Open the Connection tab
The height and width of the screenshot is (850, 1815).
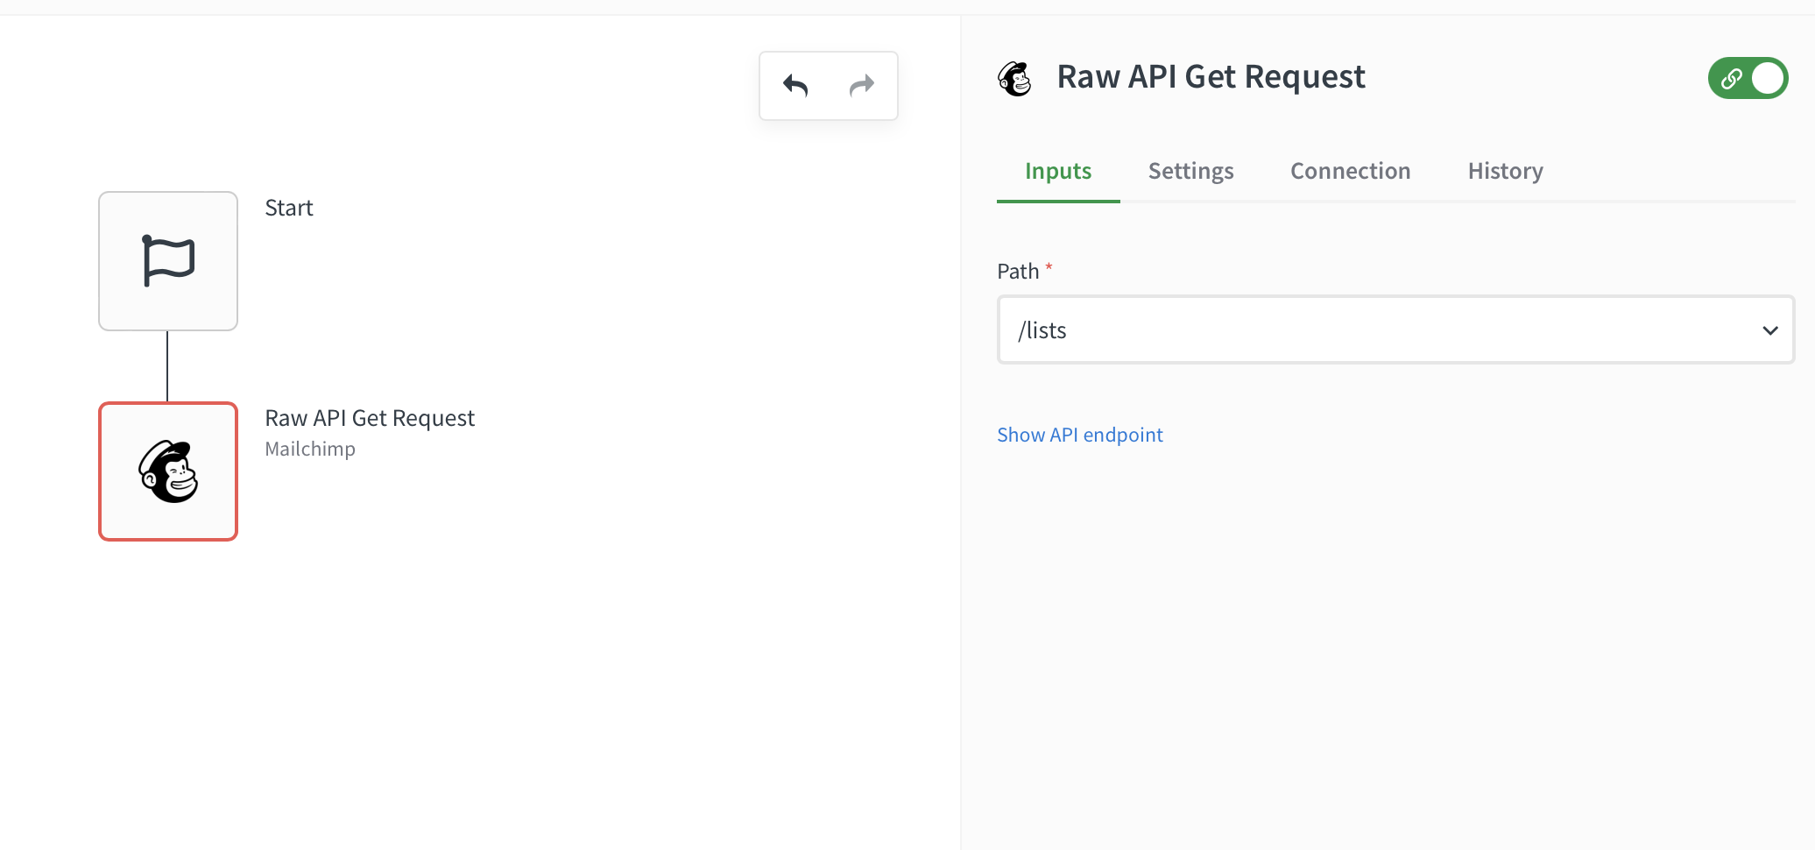click(x=1350, y=171)
